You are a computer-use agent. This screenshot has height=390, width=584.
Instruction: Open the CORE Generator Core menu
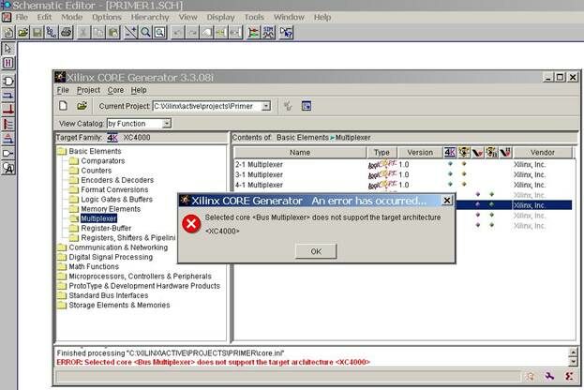click(x=115, y=90)
